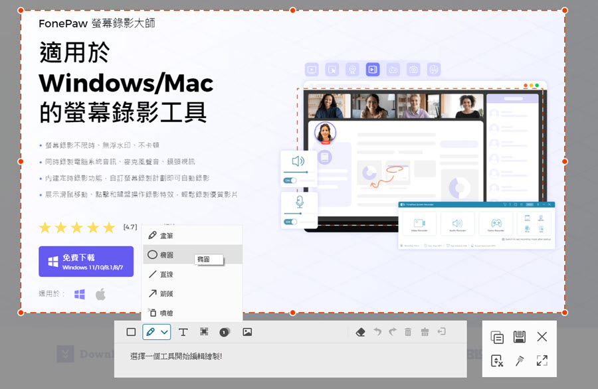The width and height of the screenshot is (598, 389).
Task: Click the large speaker icon card
Action: [298, 169]
